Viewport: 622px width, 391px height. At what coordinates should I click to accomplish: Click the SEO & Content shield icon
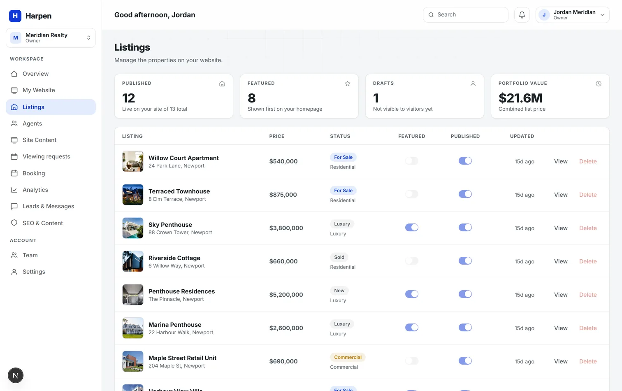14,223
